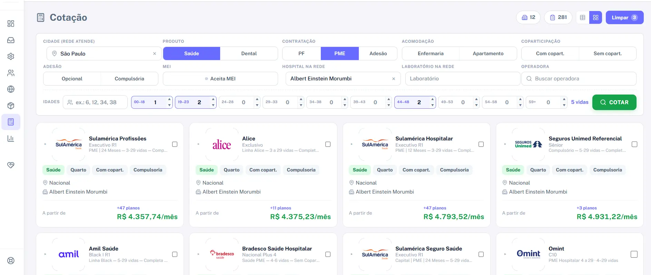The height and width of the screenshot is (275, 651).
Task: Open +3 planos link on Seguros Unimed card
Action: (x=586, y=208)
